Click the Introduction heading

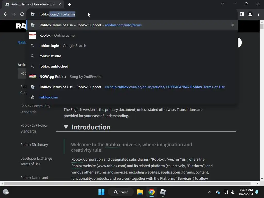(91, 127)
